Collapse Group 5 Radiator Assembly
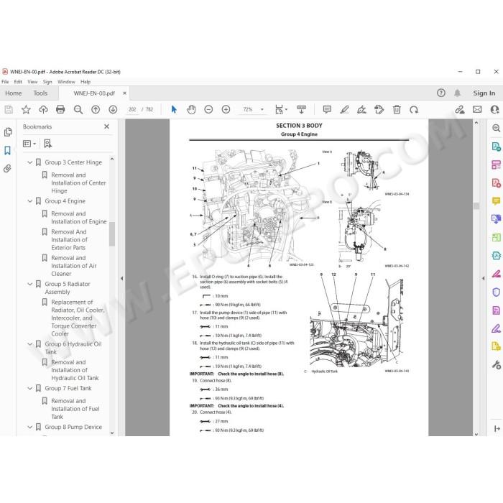Viewport: 503px width, 503px height. tap(30, 284)
